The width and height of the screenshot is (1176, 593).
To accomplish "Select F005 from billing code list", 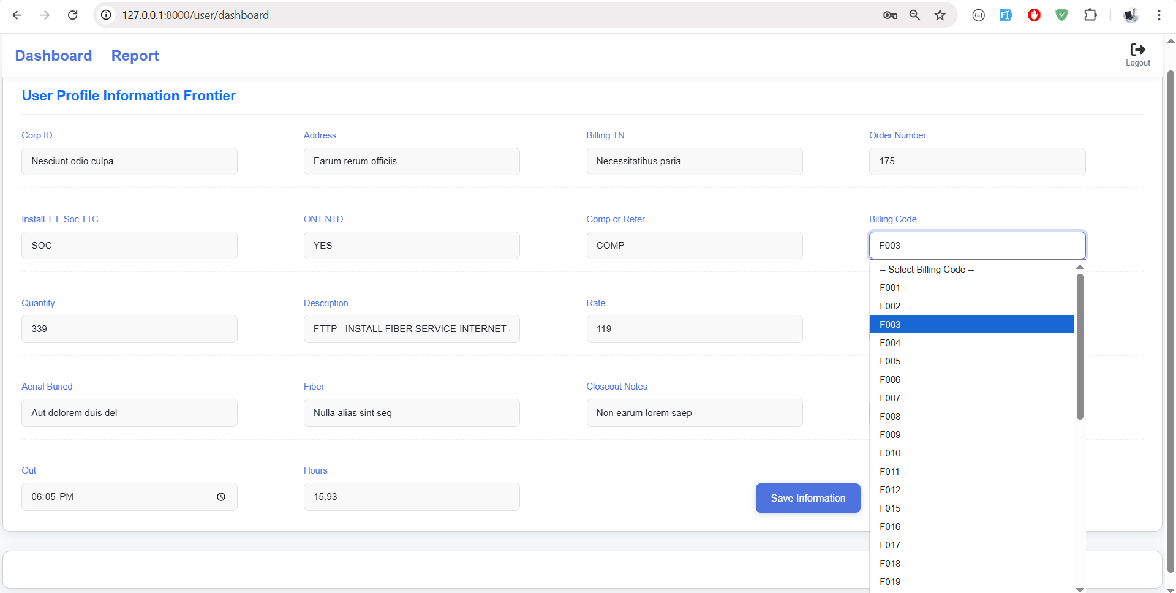I will click(x=890, y=361).
